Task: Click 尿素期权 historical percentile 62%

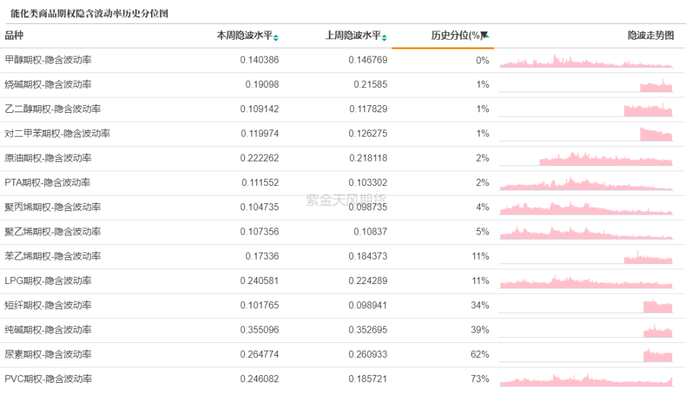Action: pos(480,355)
